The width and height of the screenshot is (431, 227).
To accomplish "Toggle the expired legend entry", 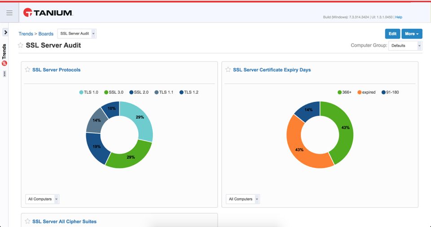I will pyautogui.click(x=366, y=92).
